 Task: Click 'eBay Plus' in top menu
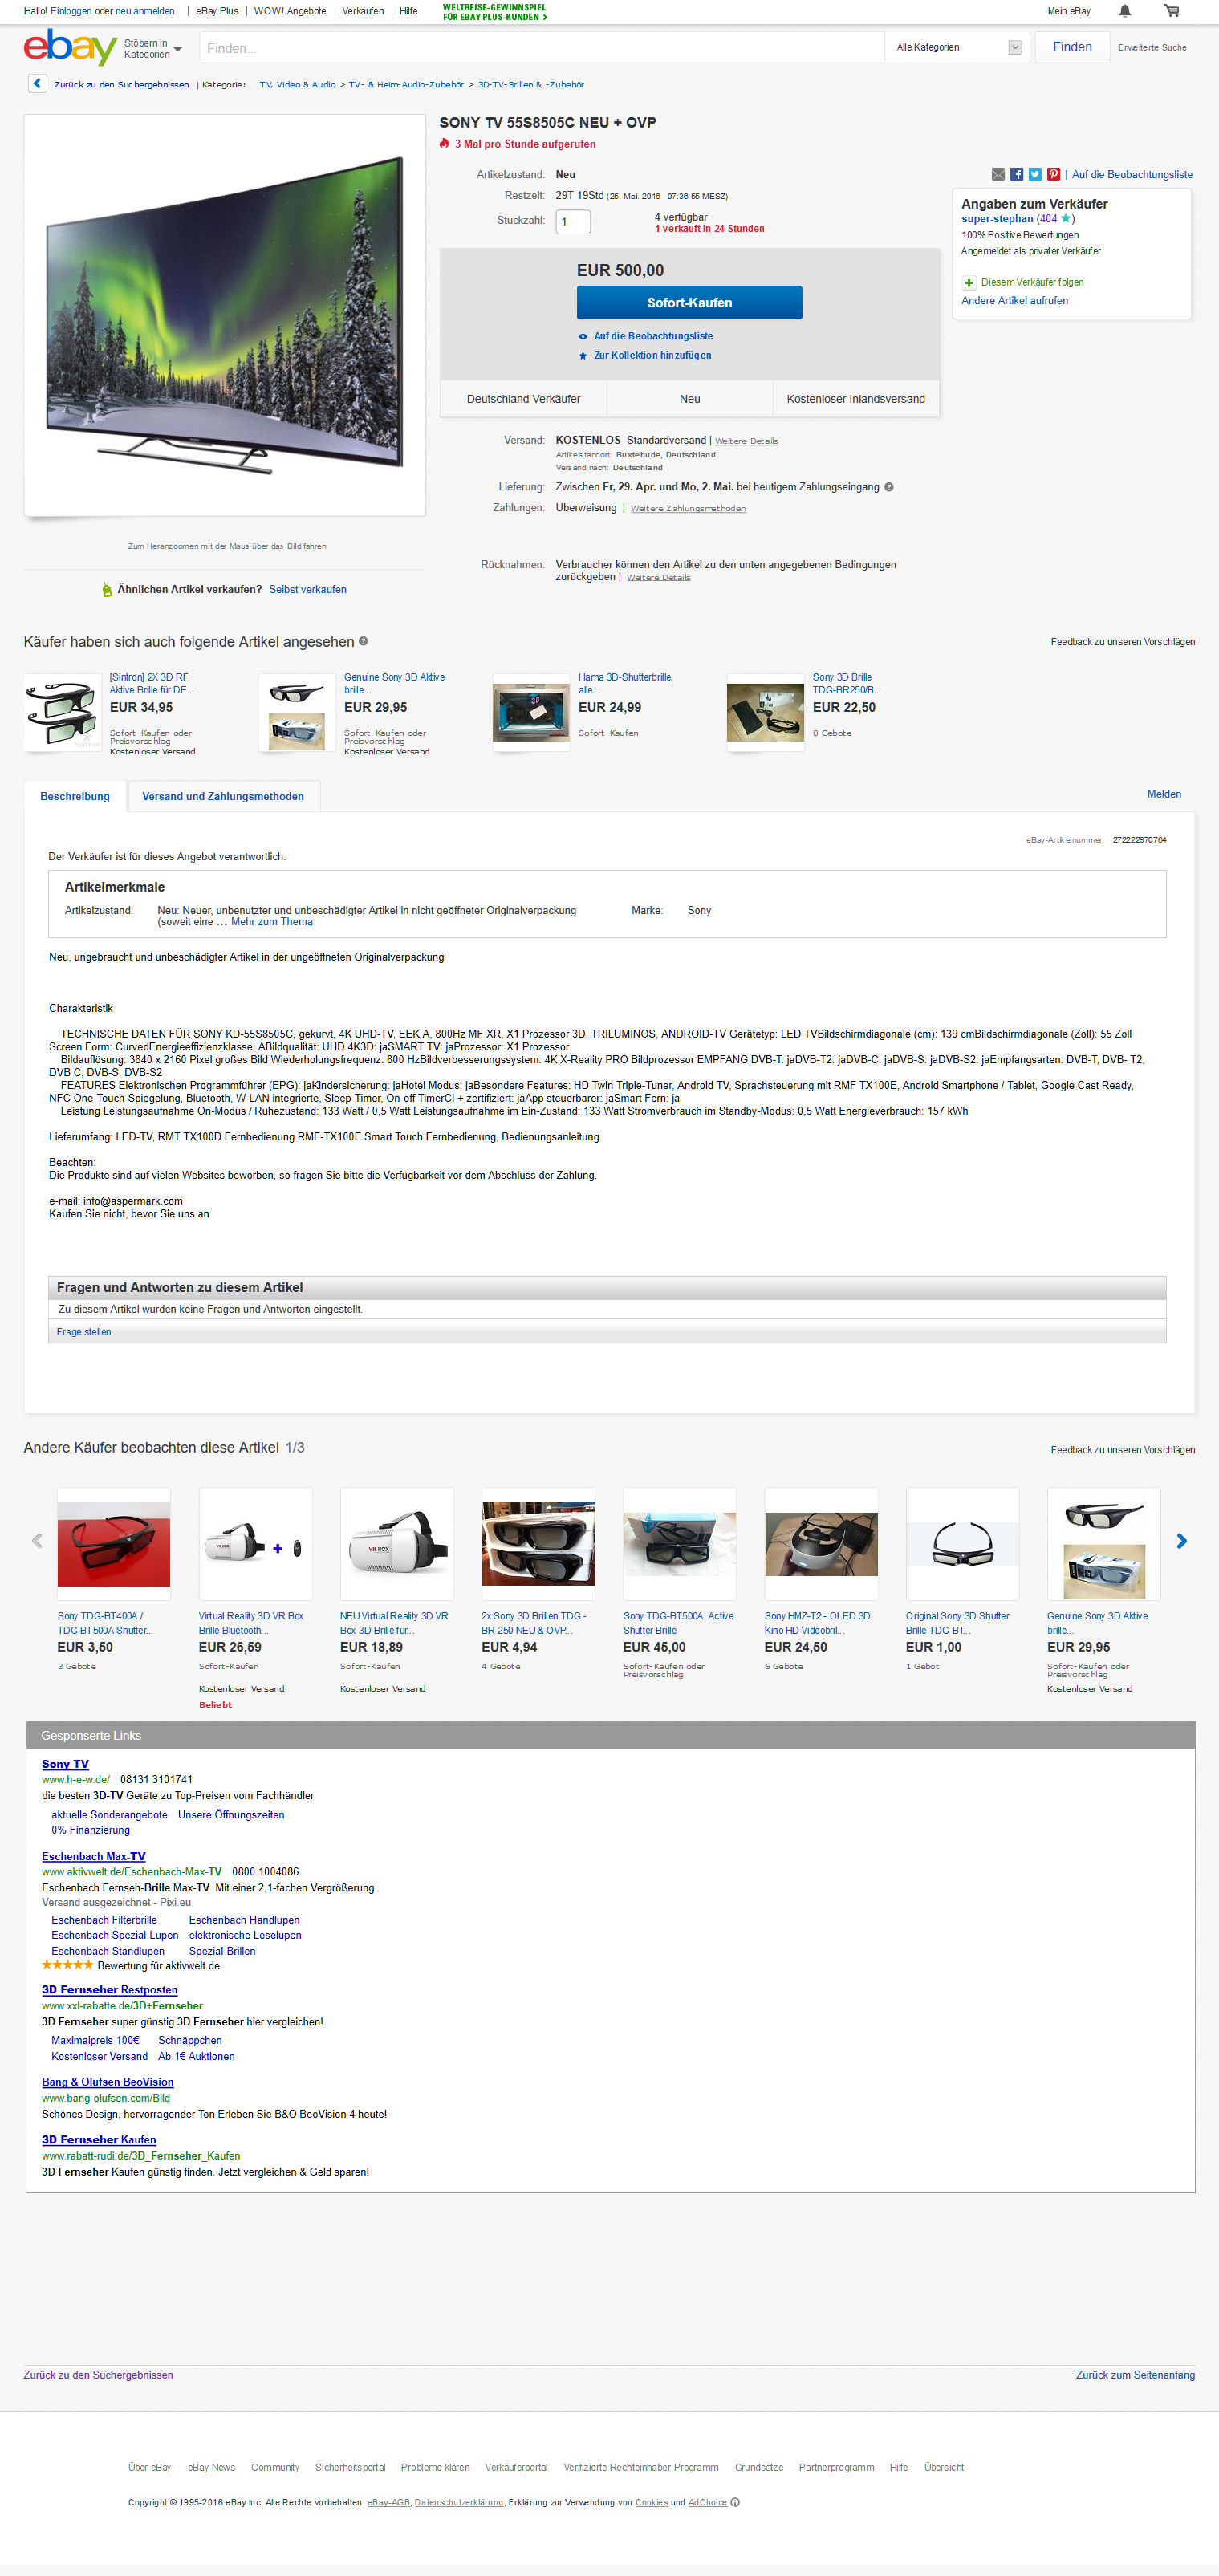click(217, 11)
